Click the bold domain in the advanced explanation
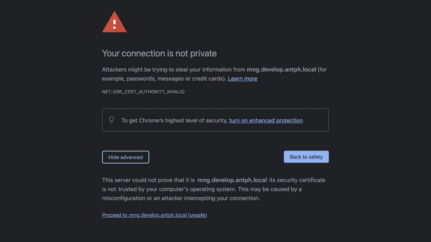 click(x=232, y=180)
